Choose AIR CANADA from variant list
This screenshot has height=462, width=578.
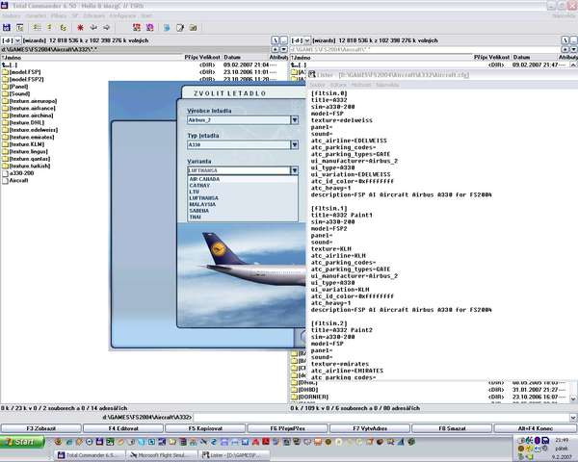(204, 179)
